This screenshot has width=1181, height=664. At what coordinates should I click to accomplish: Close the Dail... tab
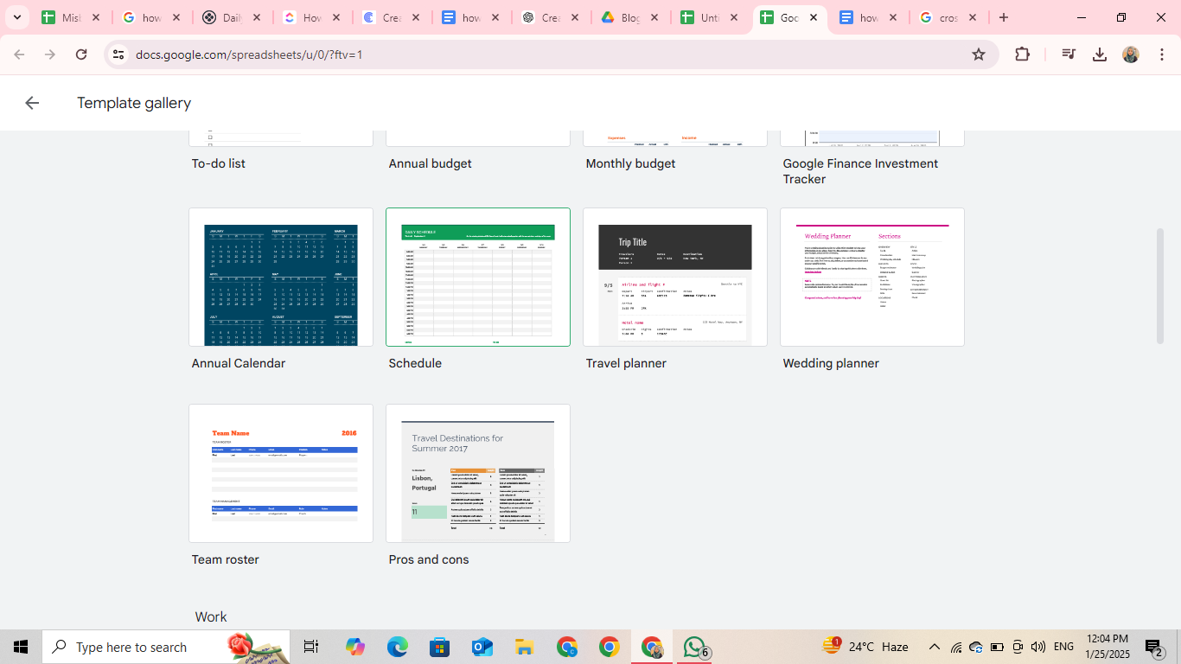pyautogui.click(x=256, y=17)
